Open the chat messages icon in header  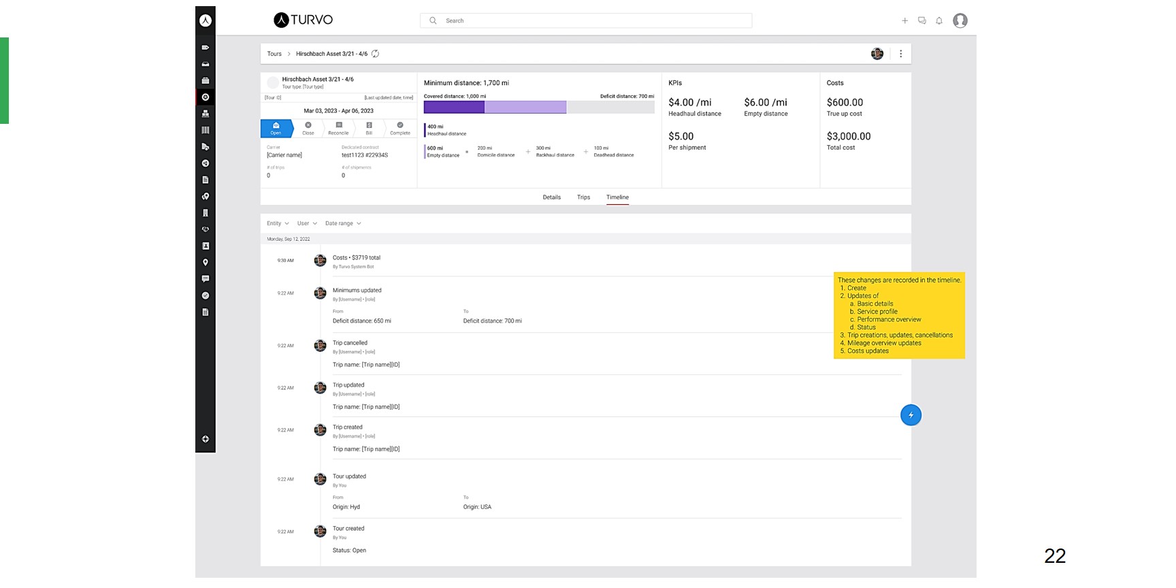coord(922,20)
